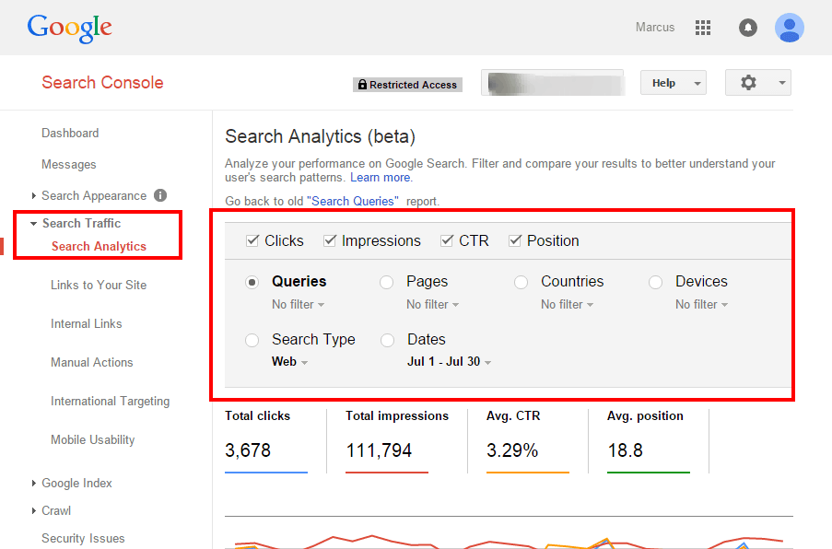
Task: Click the Search Analytics (beta) heading
Action: pyautogui.click(x=320, y=137)
